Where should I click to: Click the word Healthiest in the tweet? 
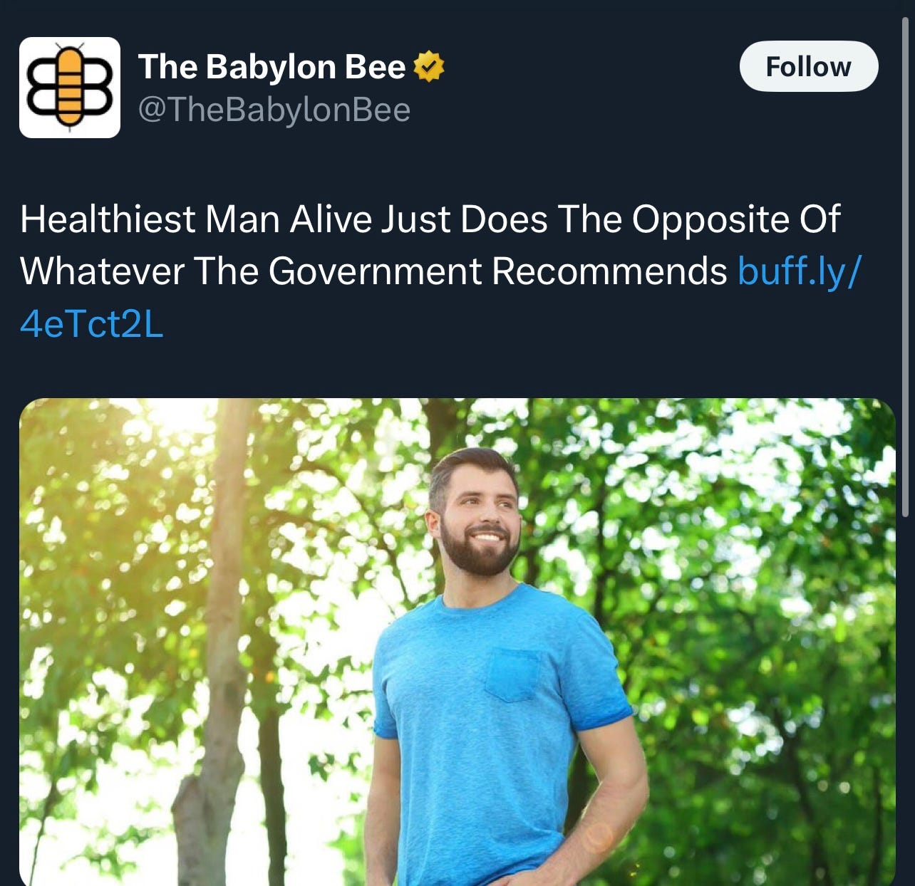pos(108,219)
